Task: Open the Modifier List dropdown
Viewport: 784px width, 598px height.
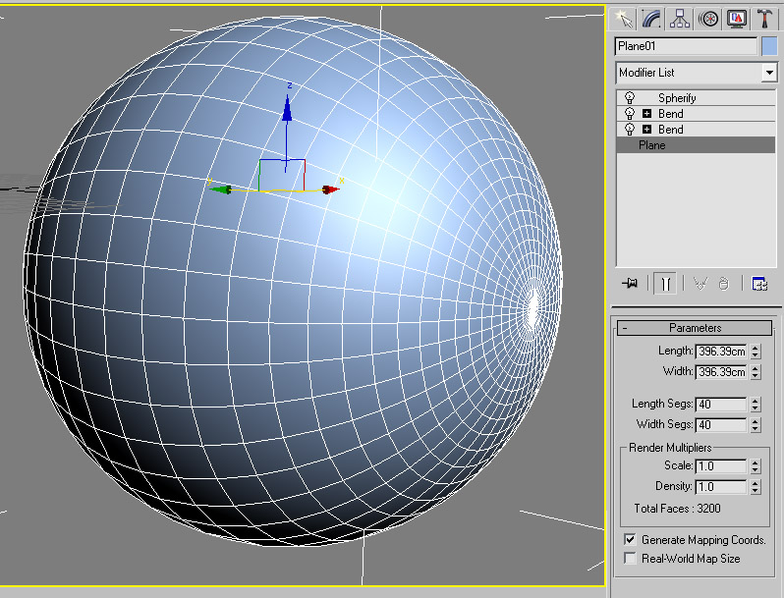Action: click(x=768, y=73)
